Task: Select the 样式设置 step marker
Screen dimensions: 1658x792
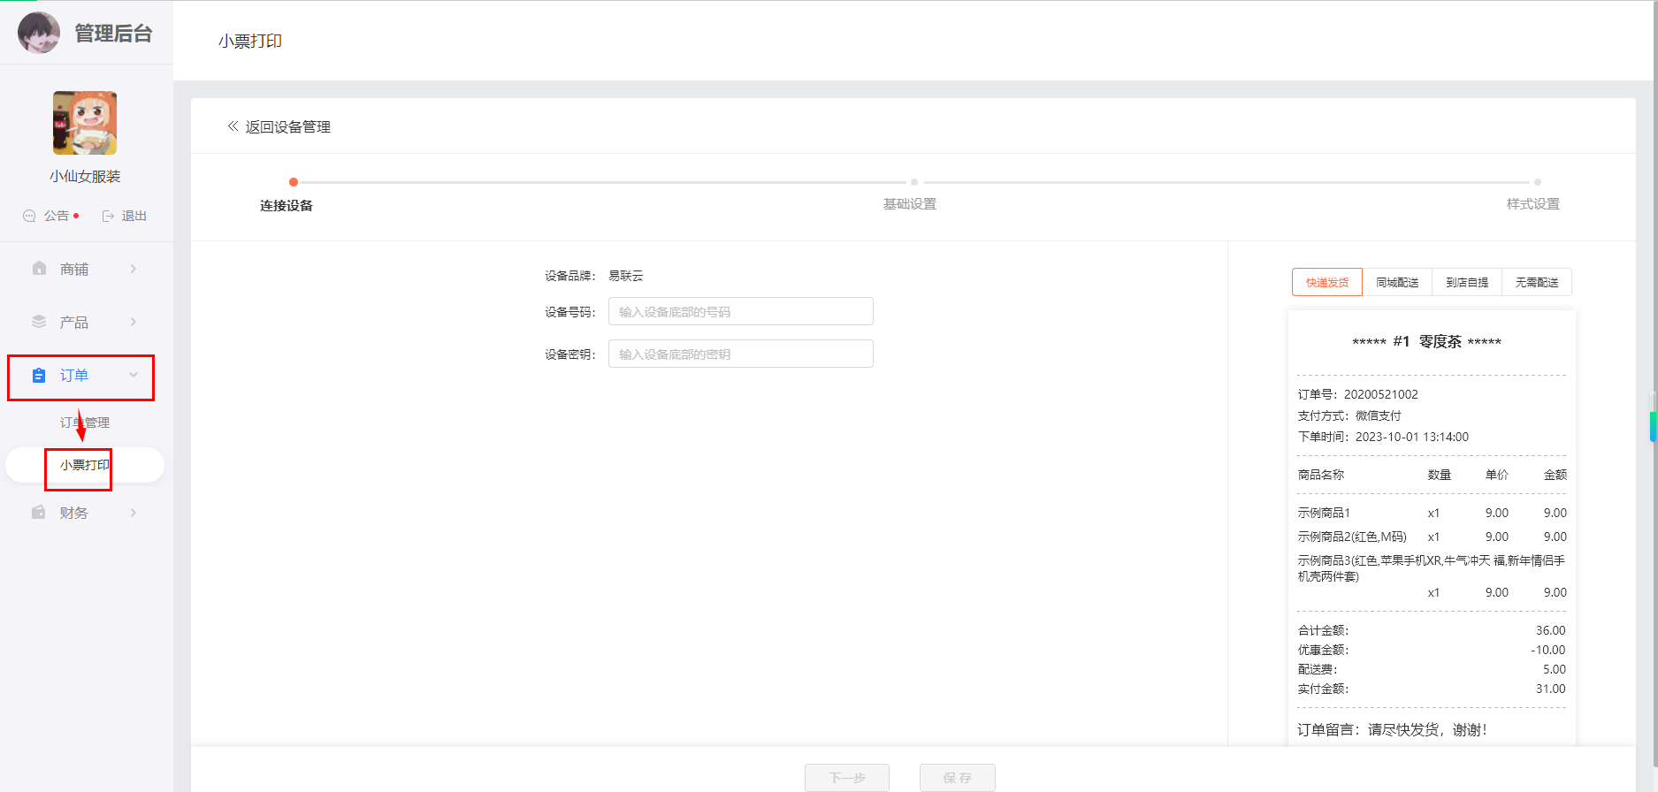Action: click(x=1538, y=182)
